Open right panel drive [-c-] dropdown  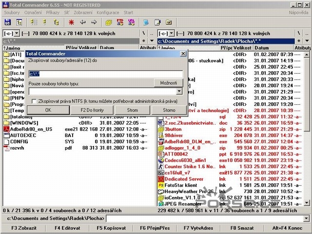[172, 33]
